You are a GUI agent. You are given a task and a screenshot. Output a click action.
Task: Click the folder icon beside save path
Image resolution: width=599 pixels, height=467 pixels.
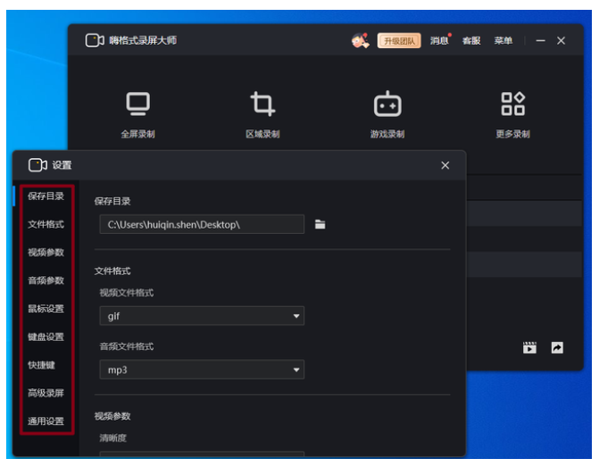coord(320,225)
